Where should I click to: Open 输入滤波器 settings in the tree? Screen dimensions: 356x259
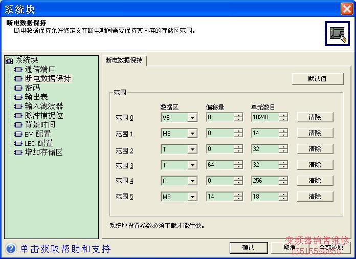(43, 106)
